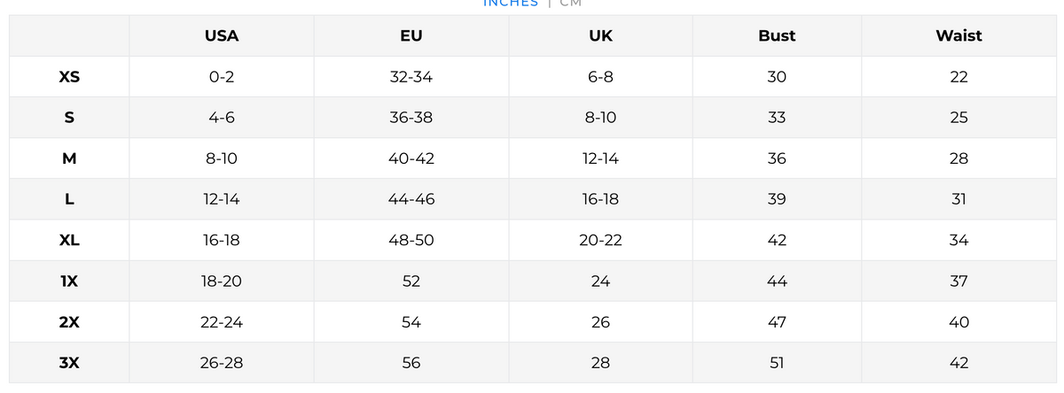Select the Waist column header
The image size is (1064, 393).
pyautogui.click(x=958, y=36)
